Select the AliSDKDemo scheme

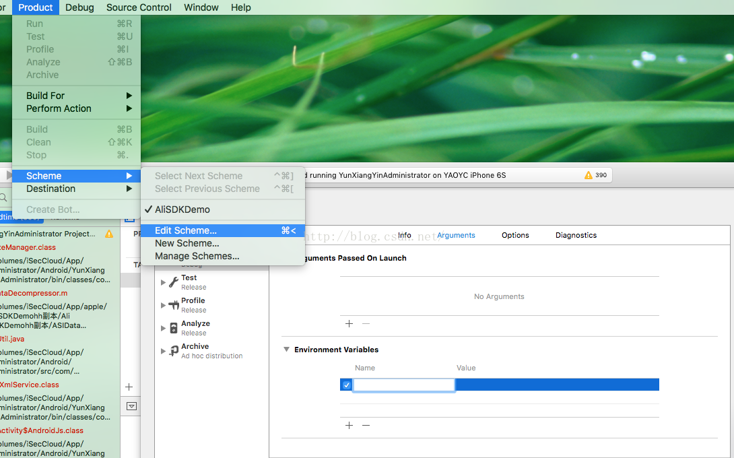pos(223,209)
